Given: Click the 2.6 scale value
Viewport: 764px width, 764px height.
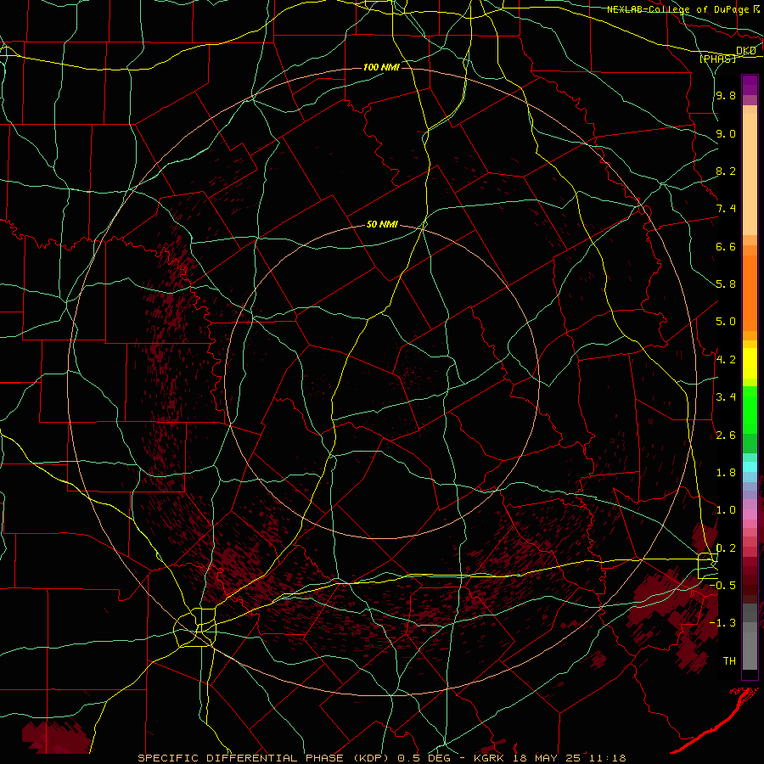Looking at the screenshot, I should [726, 435].
